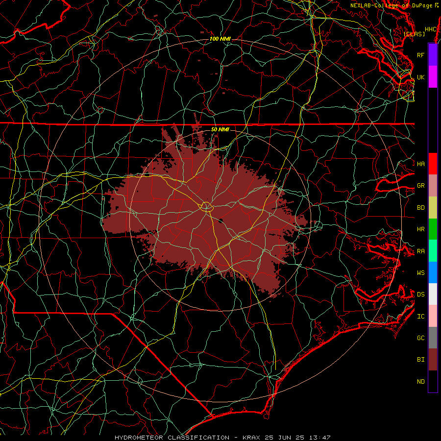This screenshot has height=441, width=441.
Task: Click the HHC product code label
Action: click(x=430, y=29)
